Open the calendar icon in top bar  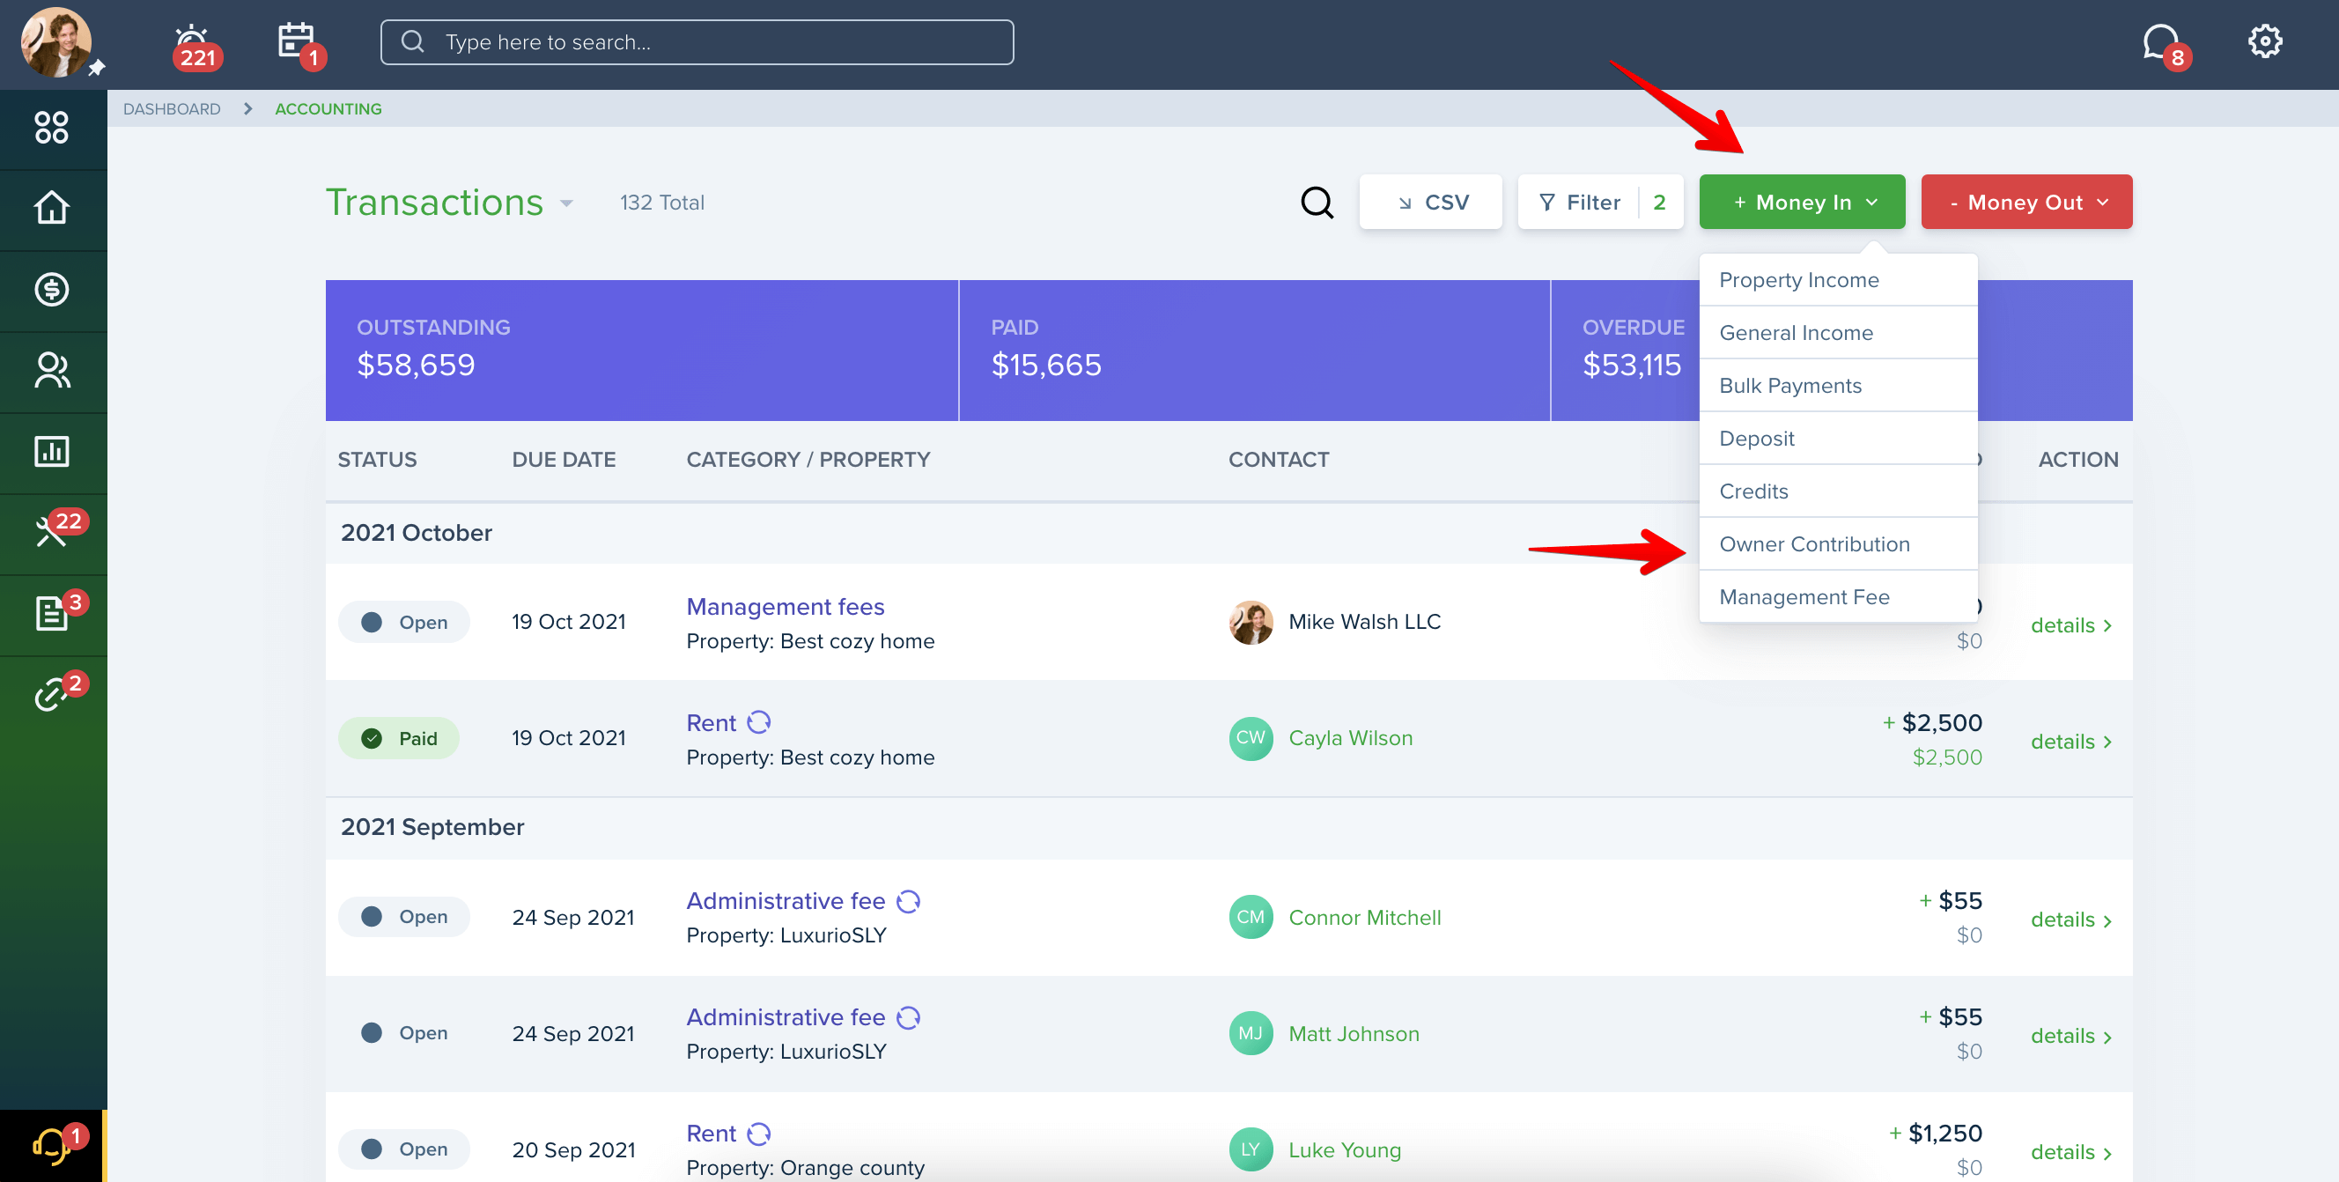coord(299,42)
